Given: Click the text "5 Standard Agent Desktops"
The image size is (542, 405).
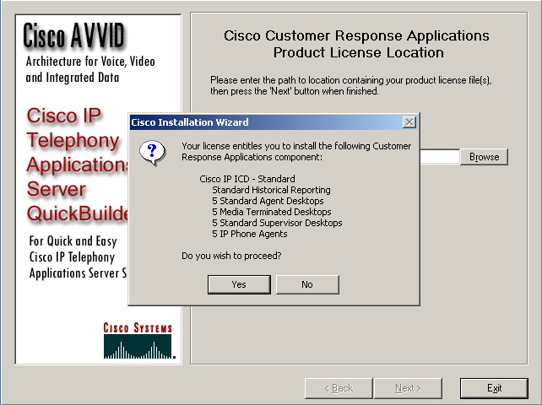Looking at the screenshot, I should [x=268, y=201].
